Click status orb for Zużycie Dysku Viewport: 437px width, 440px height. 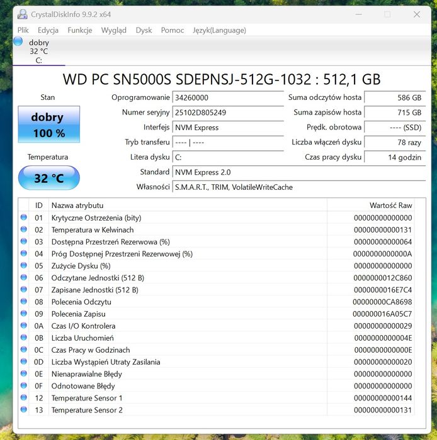[23, 265]
